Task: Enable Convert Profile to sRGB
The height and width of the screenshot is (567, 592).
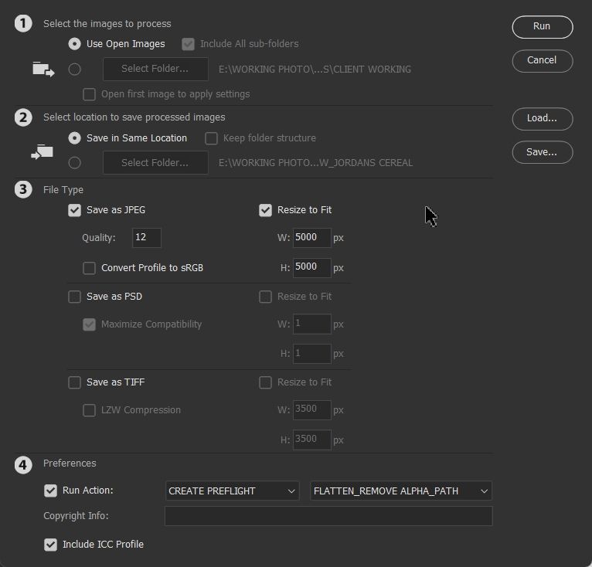Action: pos(90,268)
